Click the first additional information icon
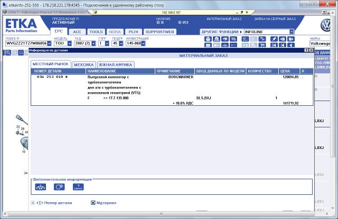338x219 pixels. tap(41, 187)
